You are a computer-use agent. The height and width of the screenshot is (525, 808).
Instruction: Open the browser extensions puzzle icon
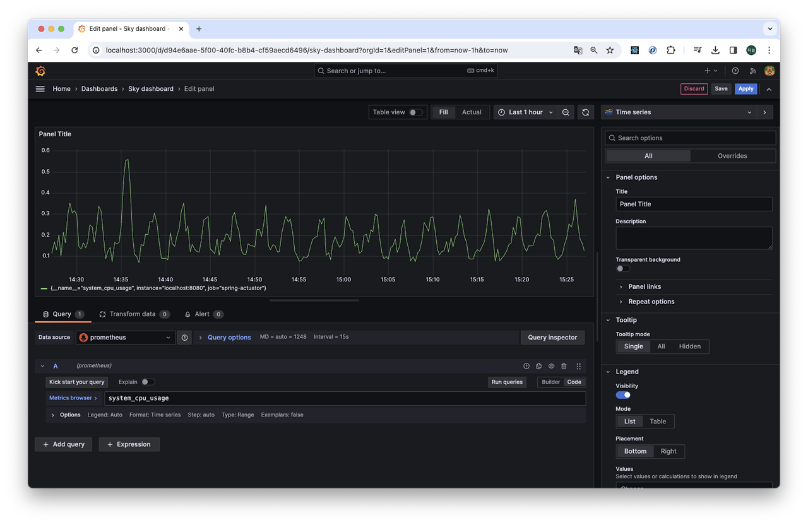coord(670,50)
